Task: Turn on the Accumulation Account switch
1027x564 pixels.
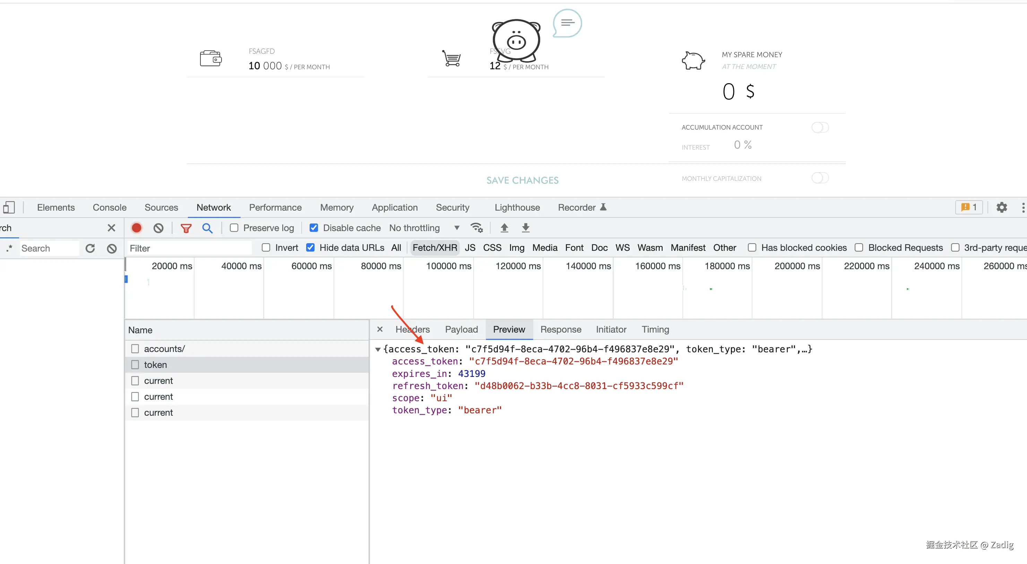Action: pyautogui.click(x=820, y=127)
